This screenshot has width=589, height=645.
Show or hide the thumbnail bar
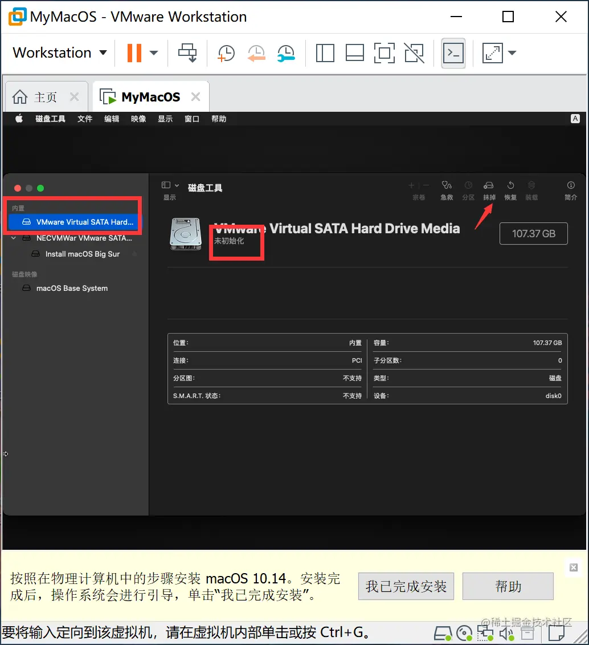coord(354,53)
